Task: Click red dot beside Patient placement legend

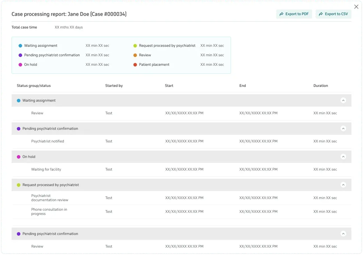Action: pyautogui.click(x=135, y=65)
